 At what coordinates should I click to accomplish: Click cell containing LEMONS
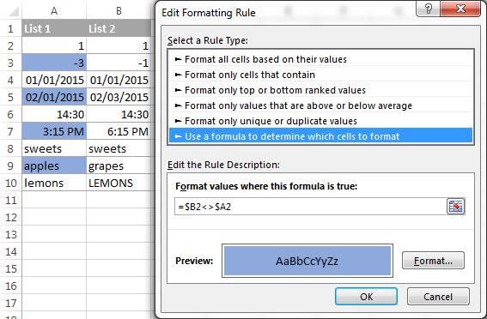(x=119, y=183)
